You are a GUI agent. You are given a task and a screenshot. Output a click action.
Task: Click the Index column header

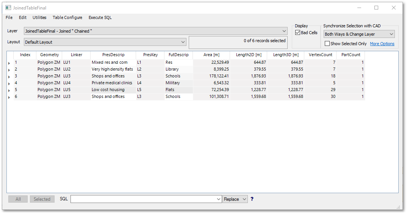[x=25, y=55]
